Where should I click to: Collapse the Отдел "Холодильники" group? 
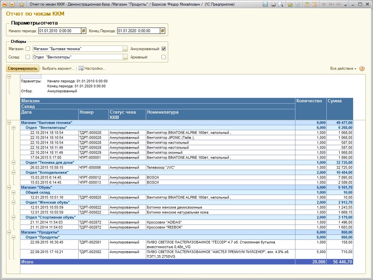click(14, 172)
